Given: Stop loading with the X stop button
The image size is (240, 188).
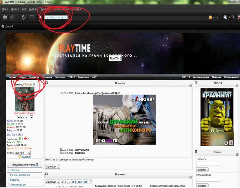Looking at the screenshot, I should pyautogui.click(x=32, y=17).
